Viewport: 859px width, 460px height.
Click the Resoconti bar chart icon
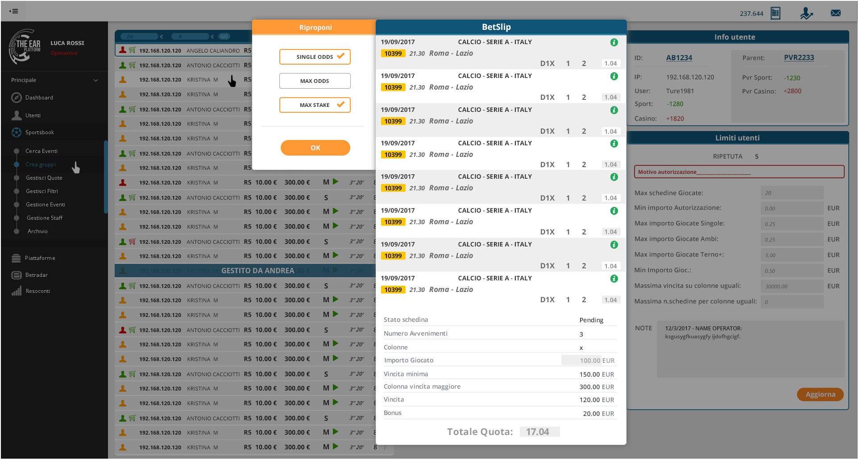tap(17, 291)
